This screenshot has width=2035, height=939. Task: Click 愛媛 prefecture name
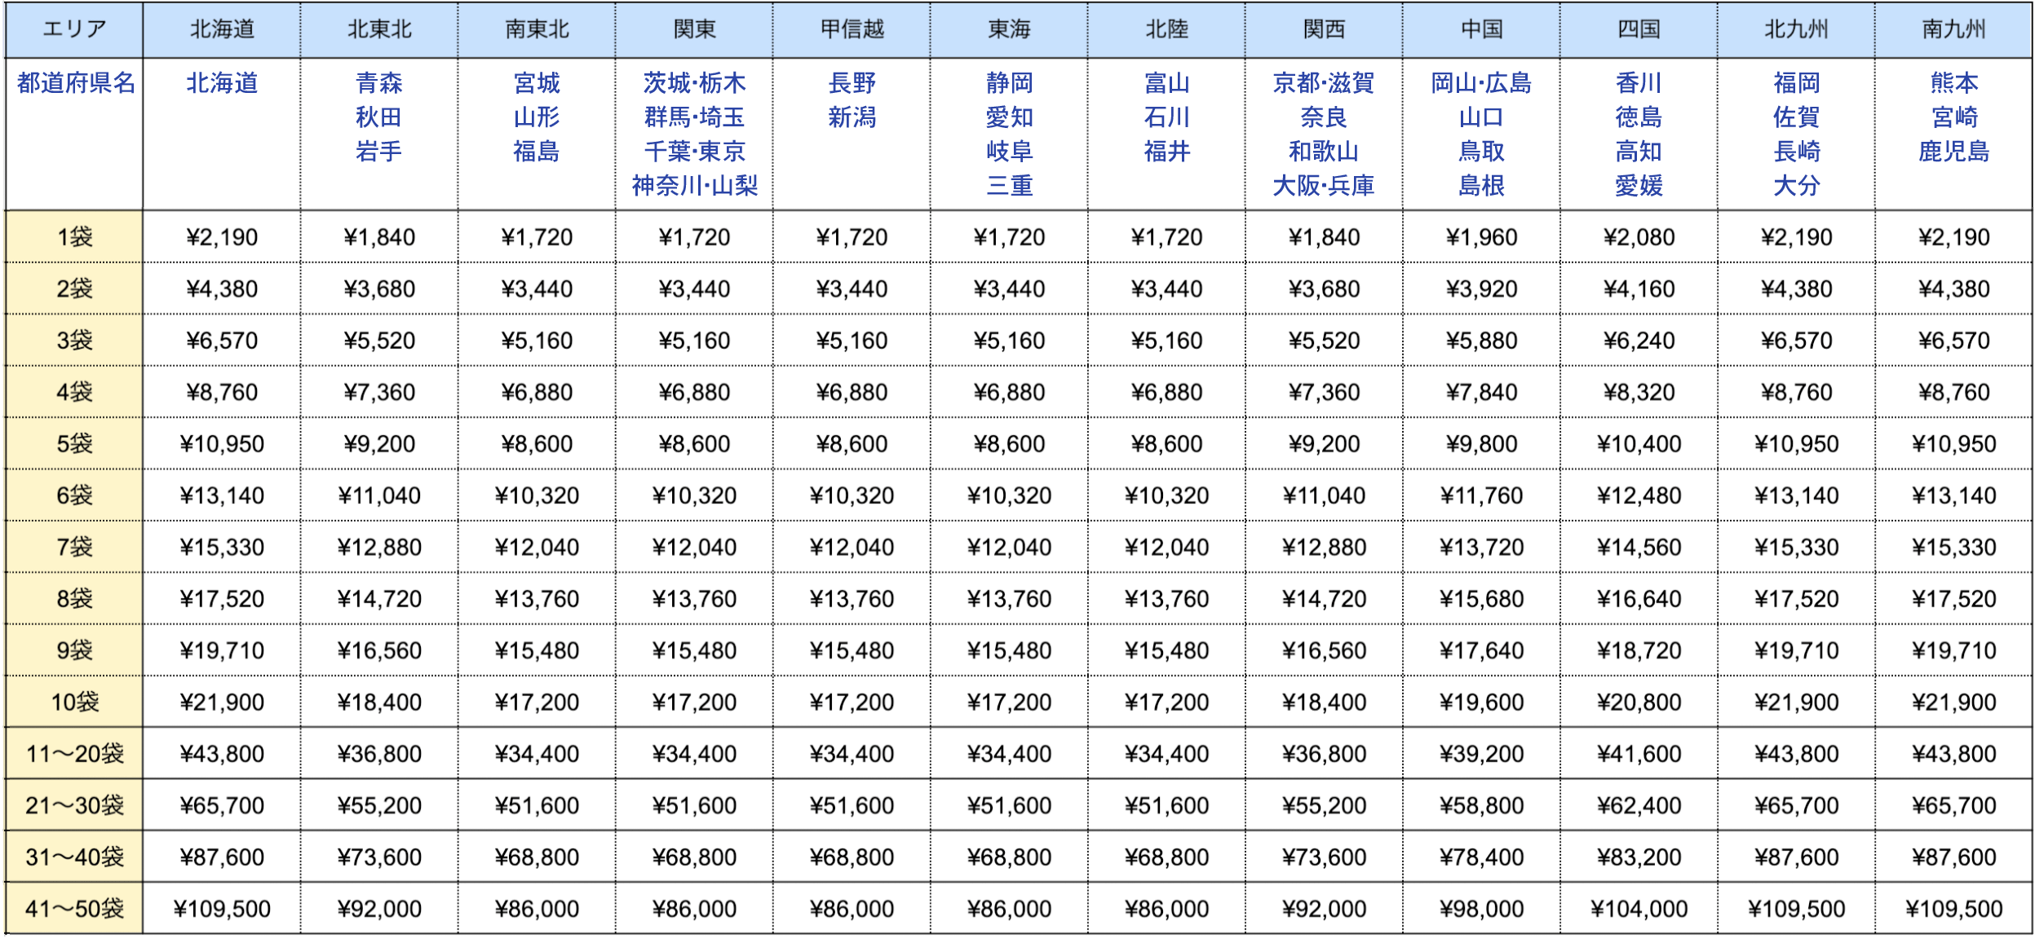point(1639,186)
